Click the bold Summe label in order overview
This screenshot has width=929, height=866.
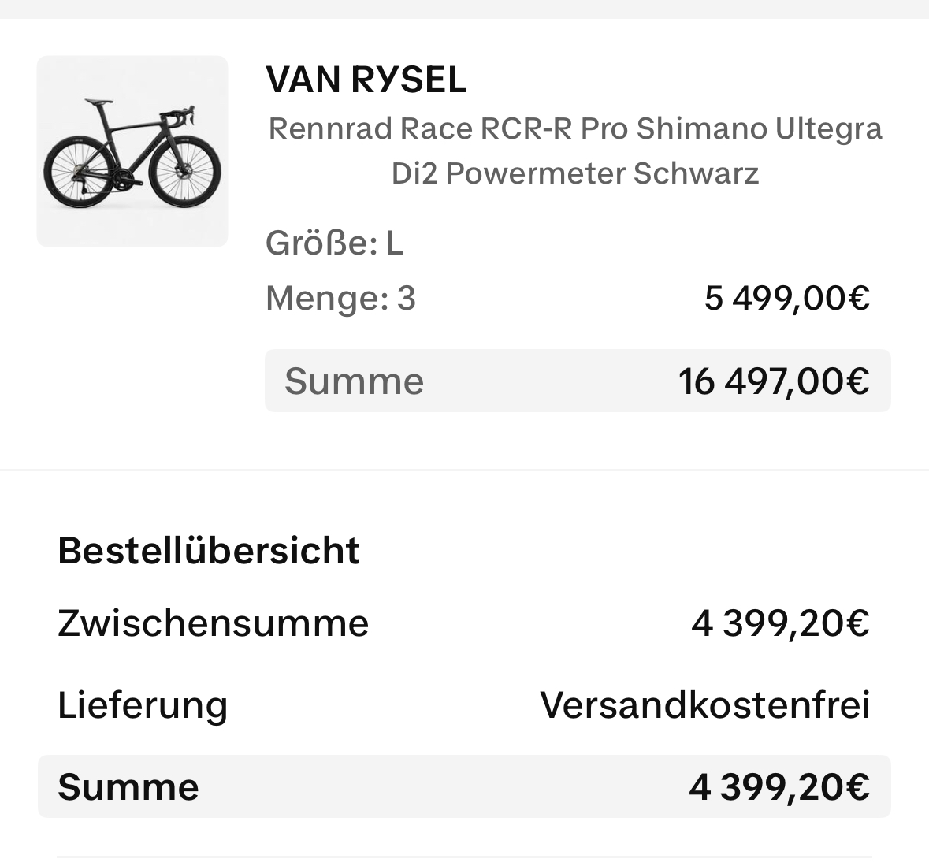(x=128, y=787)
